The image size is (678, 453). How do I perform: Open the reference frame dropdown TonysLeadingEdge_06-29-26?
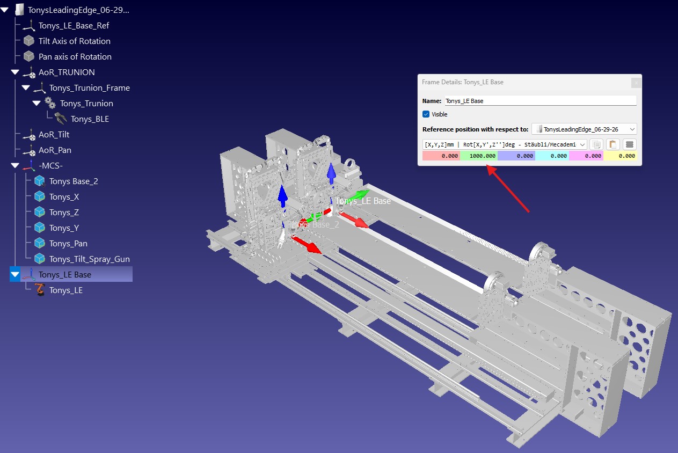pyautogui.click(x=584, y=129)
